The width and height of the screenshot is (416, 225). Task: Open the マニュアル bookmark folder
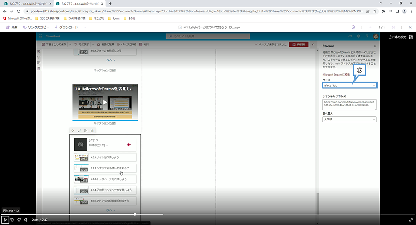tap(97, 18)
